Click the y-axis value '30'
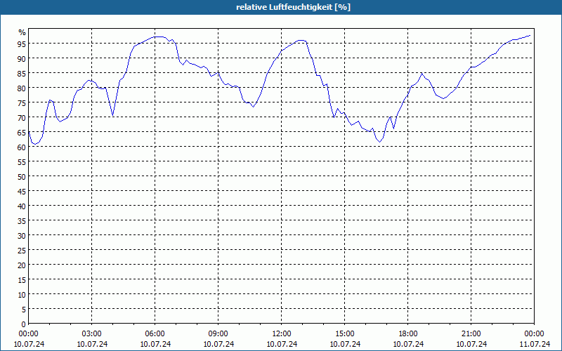Image resolution: width=562 pixels, height=351 pixels. [22, 236]
